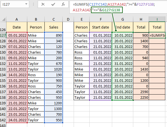Click the formula bar options dots handle
Viewport: 167px width, 127px height.
pos(33,4)
